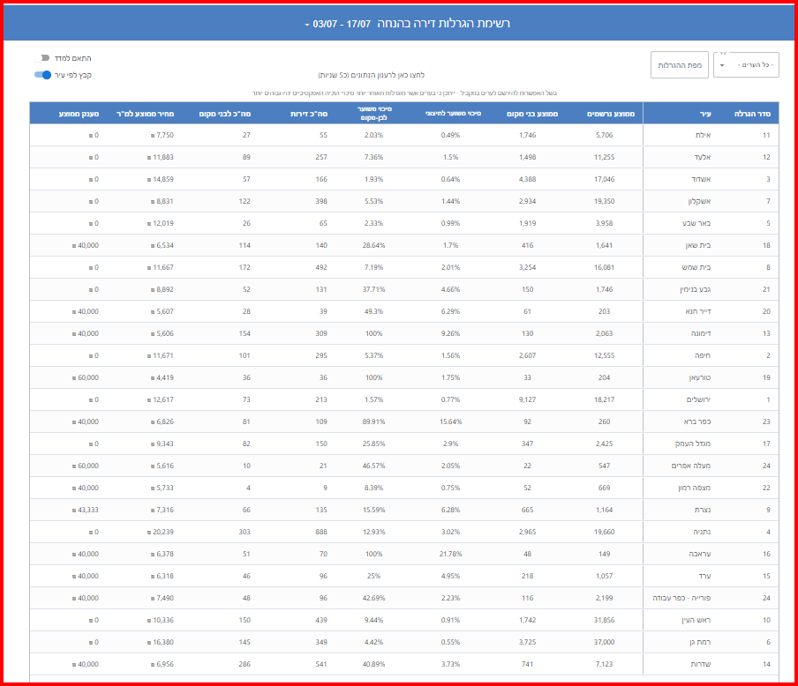Sort by the סה"כ דירות column header
This screenshot has height=686, width=798.
309,114
